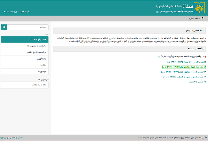
Task: Open the ثبت نام registration link
Action: tap(25, 12)
